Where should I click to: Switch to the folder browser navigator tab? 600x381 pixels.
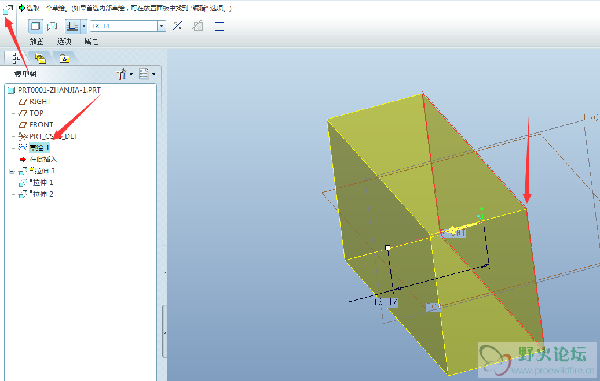tap(40, 58)
